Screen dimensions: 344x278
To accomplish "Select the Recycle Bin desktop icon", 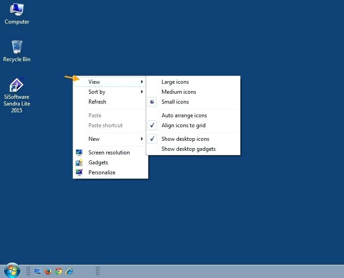I will coord(17,51).
